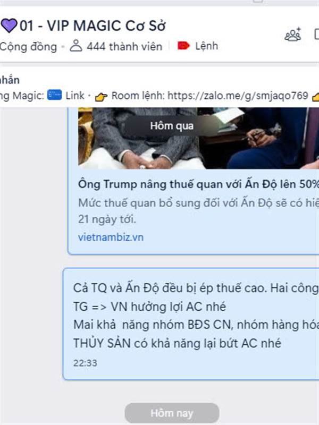Screen dimensions: 319x425
Task: Click pointing hand emoji after zalo.me link
Action: [316, 96]
